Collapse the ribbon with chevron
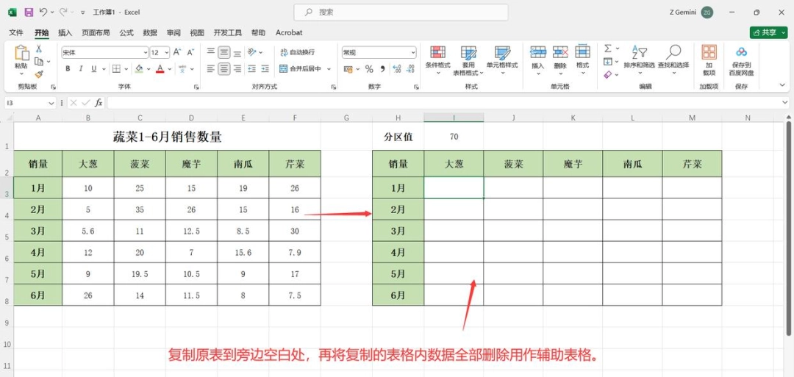The image size is (794, 377). 781,85
